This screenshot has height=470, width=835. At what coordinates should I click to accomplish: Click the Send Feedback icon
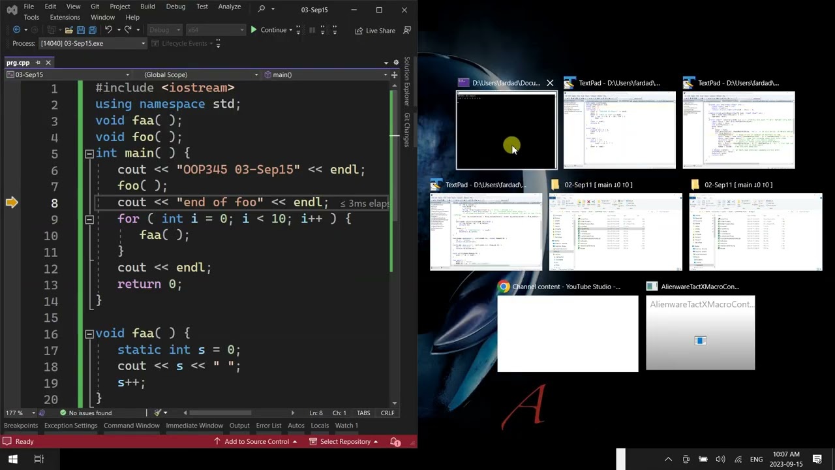(x=407, y=30)
